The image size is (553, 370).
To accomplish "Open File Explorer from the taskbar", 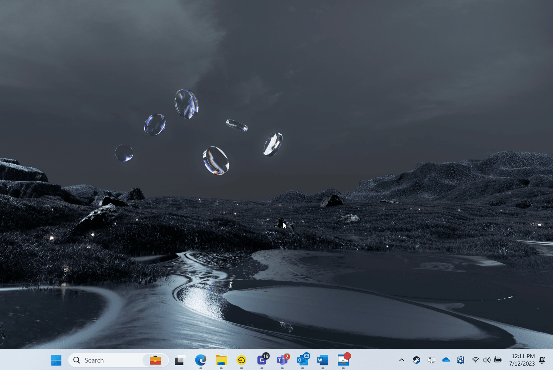I will point(221,360).
